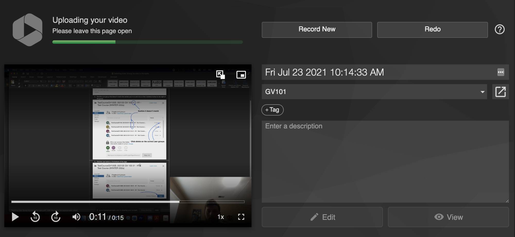Enter fullscreen video mode
The image size is (515, 237).
[241, 217]
